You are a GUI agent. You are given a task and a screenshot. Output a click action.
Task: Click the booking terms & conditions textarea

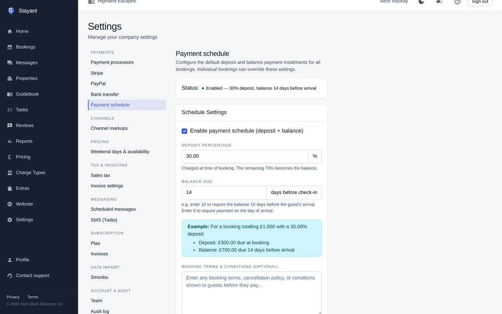pyautogui.click(x=251, y=293)
